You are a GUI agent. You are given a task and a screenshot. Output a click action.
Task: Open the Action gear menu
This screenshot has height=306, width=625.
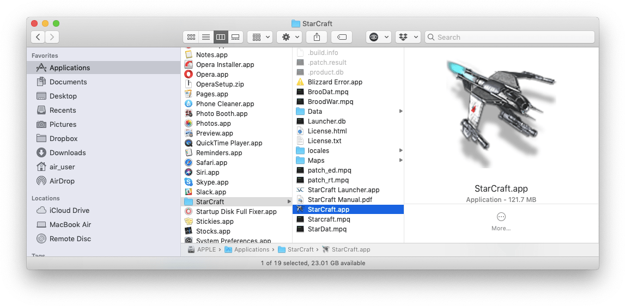coord(289,37)
